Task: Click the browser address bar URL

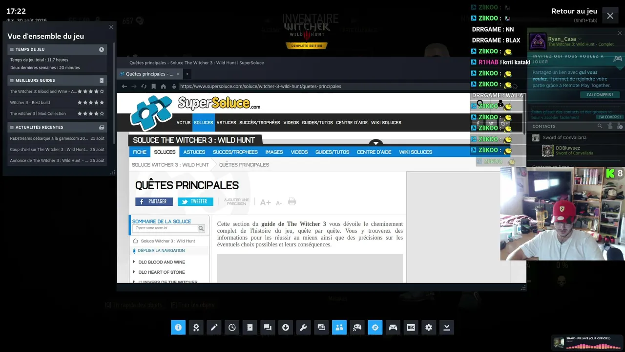Action: coord(260,87)
